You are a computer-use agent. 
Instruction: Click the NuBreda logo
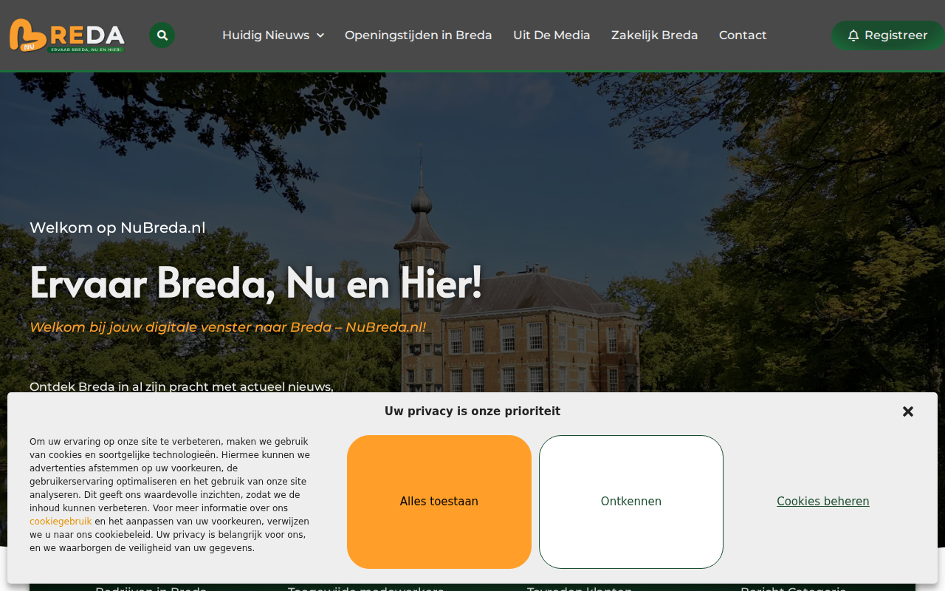tap(67, 35)
